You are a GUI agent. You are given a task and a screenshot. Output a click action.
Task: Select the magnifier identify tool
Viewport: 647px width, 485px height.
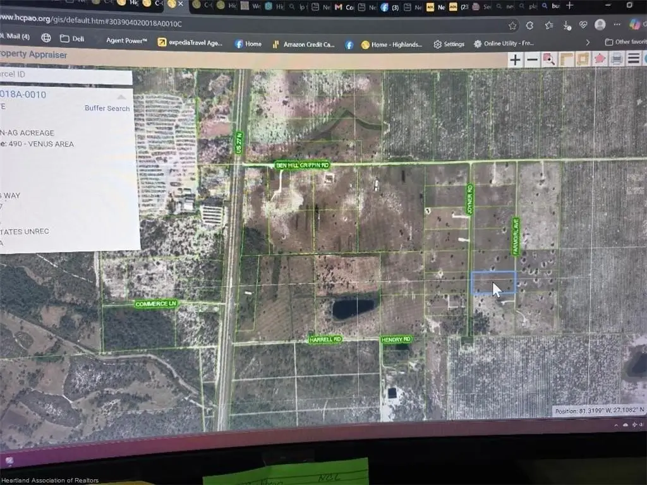pyautogui.click(x=549, y=60)
